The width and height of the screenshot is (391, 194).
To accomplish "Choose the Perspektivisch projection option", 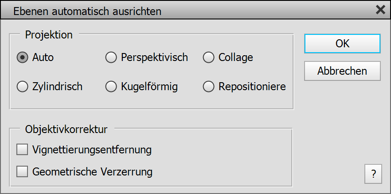I will pyautogui.click(x=111, y=57).
